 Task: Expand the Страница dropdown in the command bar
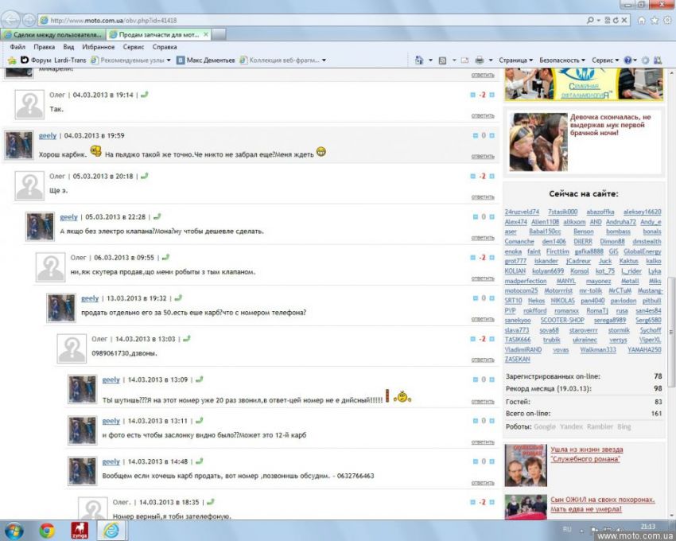click(x=515, y=60)
